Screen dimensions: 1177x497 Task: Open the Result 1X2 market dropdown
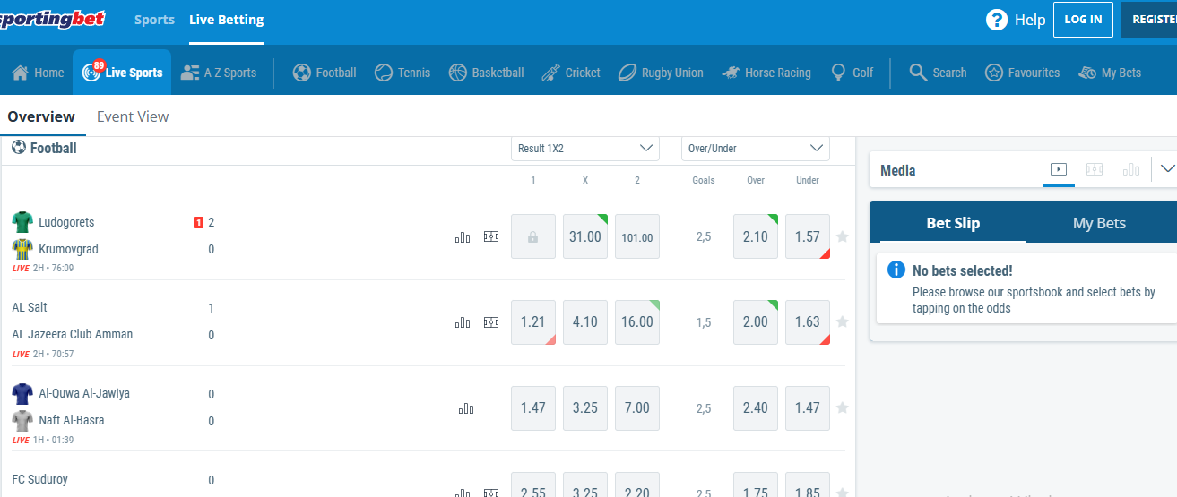tap(585, 149)
